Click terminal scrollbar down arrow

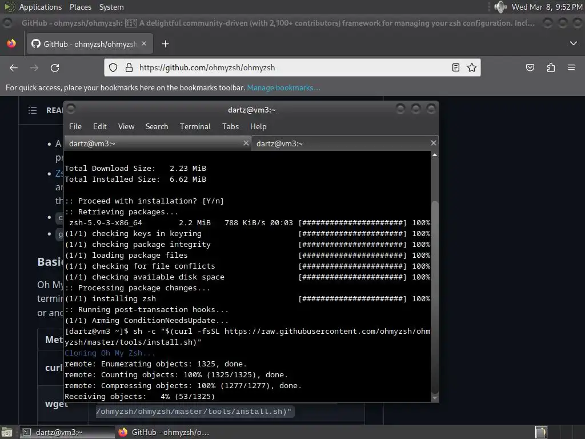[x=435, y=398]
